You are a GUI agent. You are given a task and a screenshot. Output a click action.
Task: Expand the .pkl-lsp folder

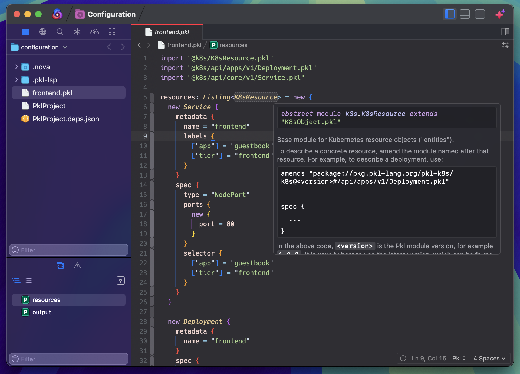click(x=17, y=80)
